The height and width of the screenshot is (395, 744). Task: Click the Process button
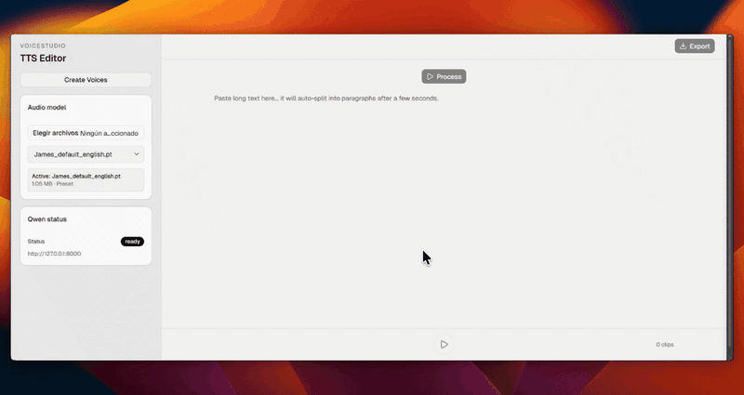[x=444, y=76]
